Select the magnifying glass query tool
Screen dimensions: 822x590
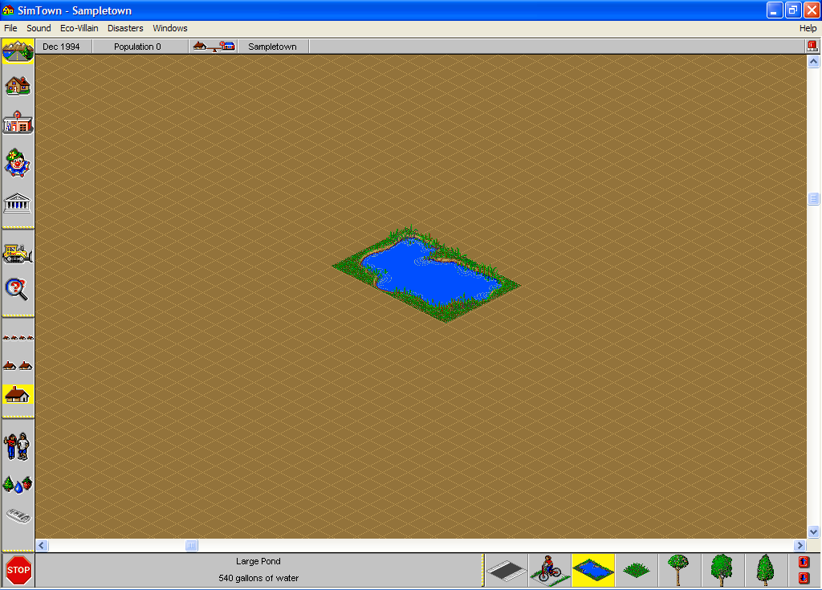(18, 289)
